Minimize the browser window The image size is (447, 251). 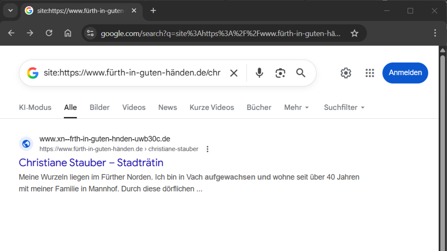pyautogui.click(x=387, y=11)
